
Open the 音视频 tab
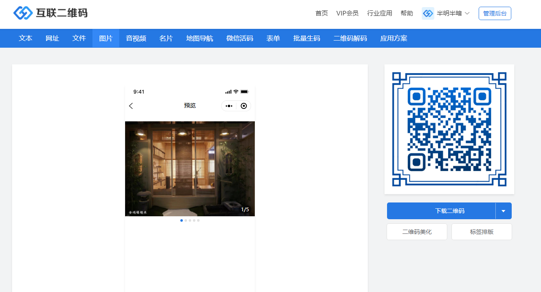136,38
